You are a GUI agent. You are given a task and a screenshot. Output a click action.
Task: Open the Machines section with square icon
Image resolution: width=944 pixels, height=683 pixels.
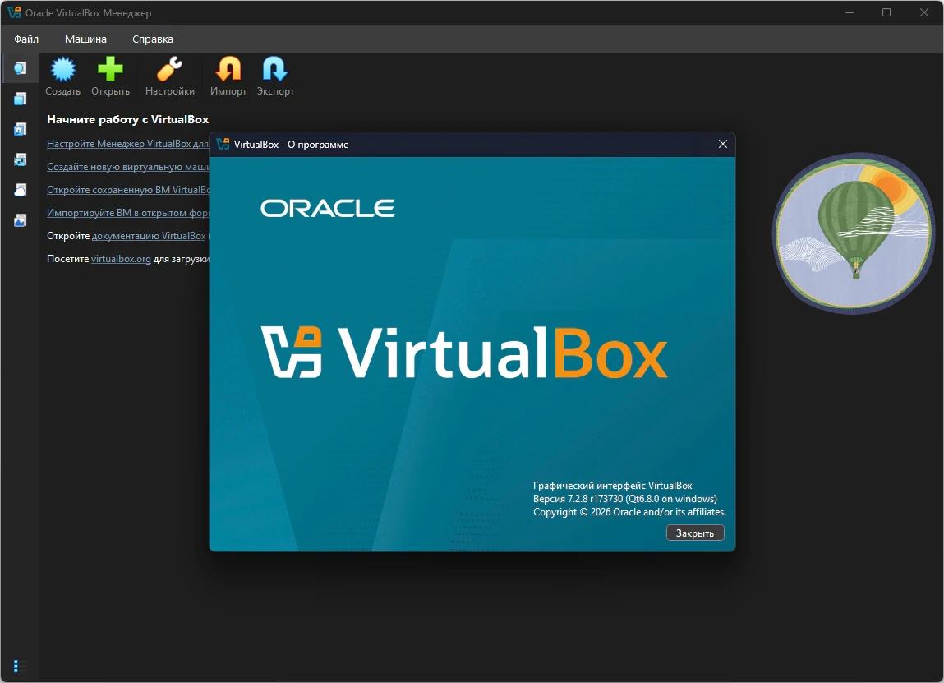tap(21, 99)
